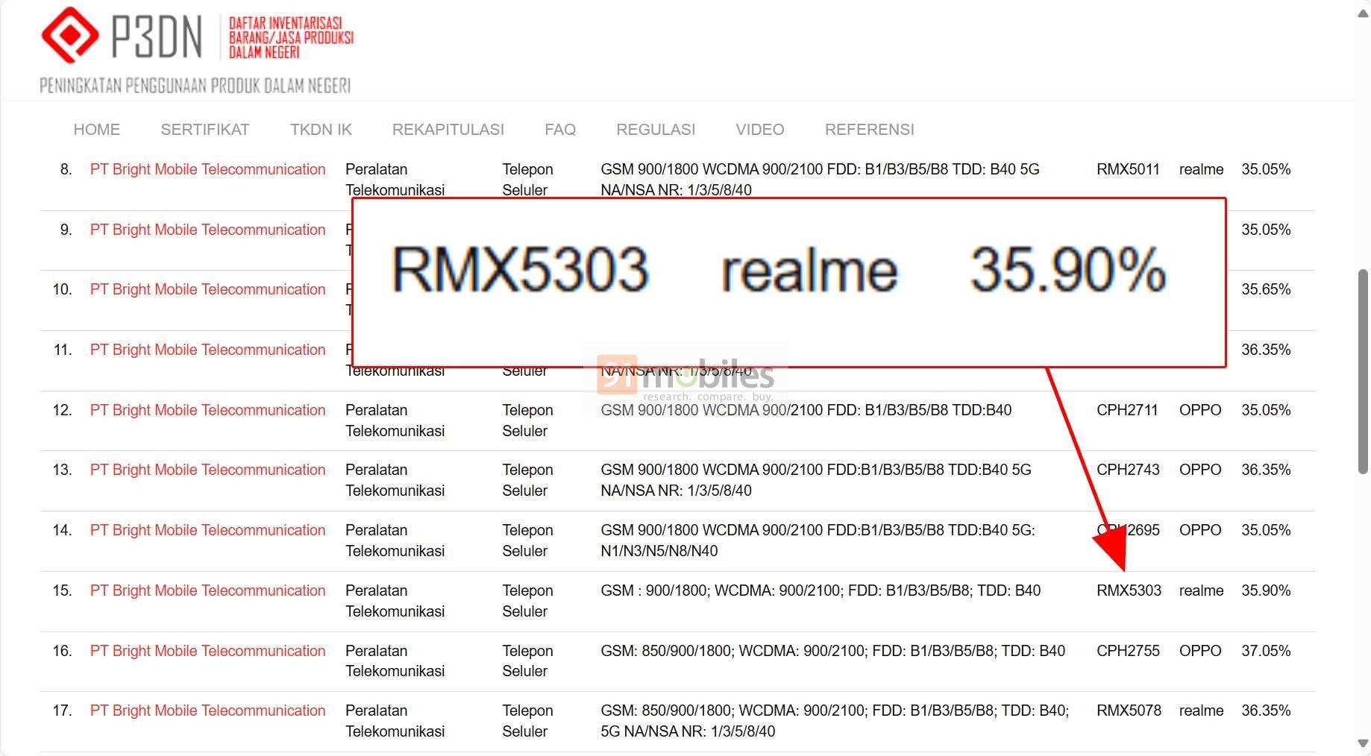Screen dimensions: 1371x756
Task: Click the 36.35% value in row 17
Action: [1266, 711]
